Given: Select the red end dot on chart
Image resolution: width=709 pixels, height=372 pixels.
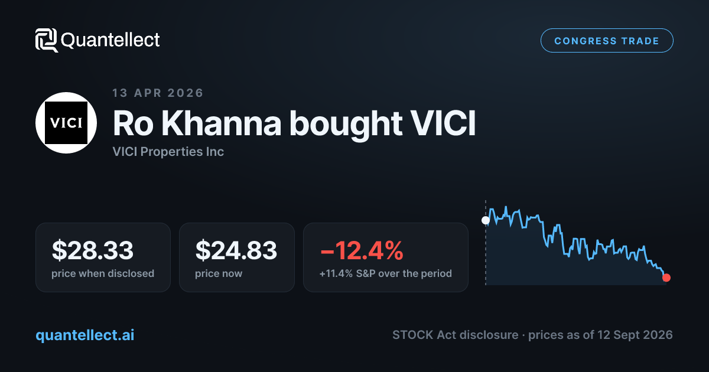Looking at the screenshot, I should pos(666,278).
